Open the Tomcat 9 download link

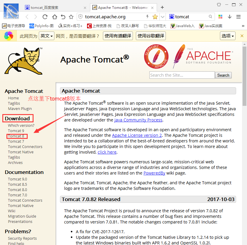coord(16,131)
